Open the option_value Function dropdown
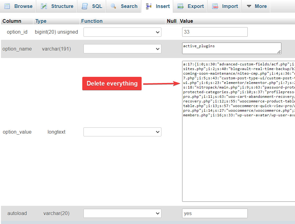Image resolution: width=295 pixels, height=224 pixels. (122, 132)
